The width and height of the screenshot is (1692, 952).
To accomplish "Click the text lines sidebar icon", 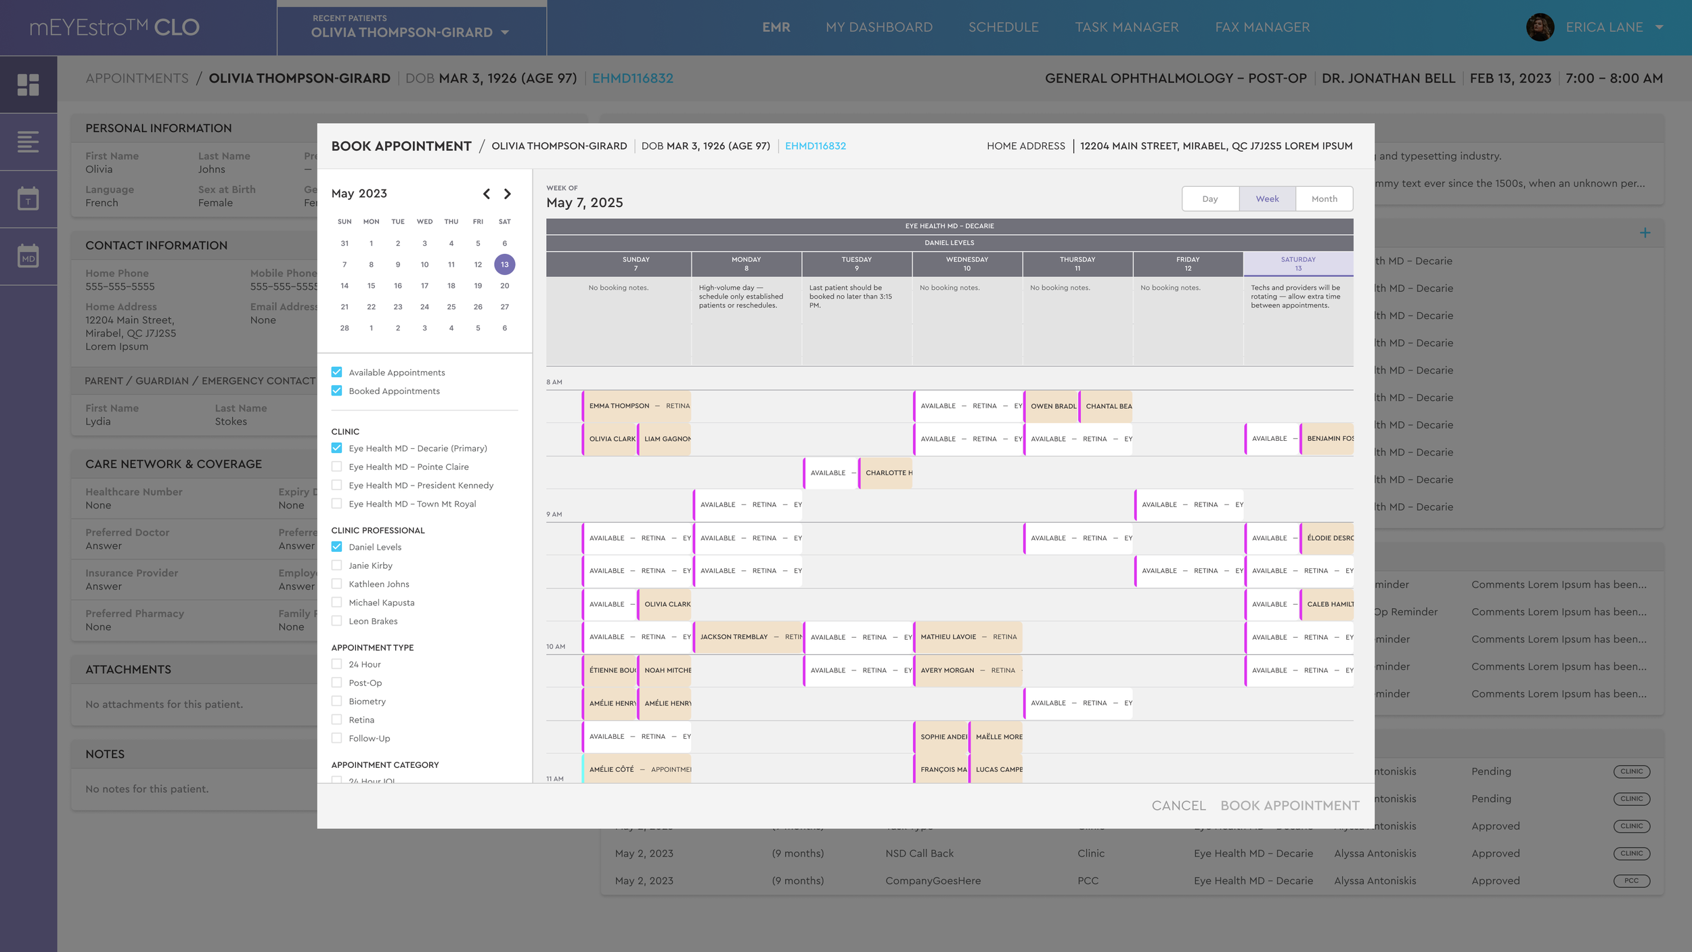I will 28,142.
